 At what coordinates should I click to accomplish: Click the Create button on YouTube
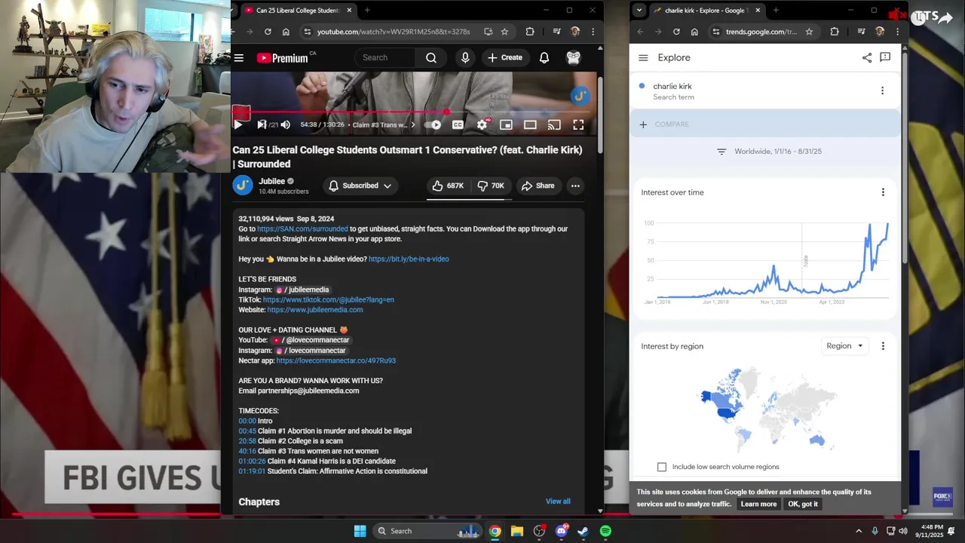[x=504, y=57]
